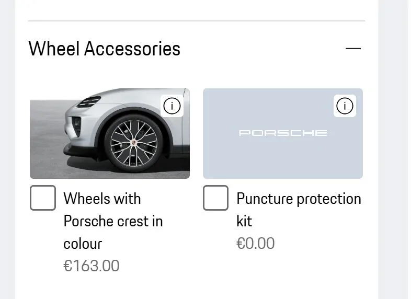Screen dimensions: 411x299
Task: Click the white PORSCHE logo lettering
Action: coord(283,133)
